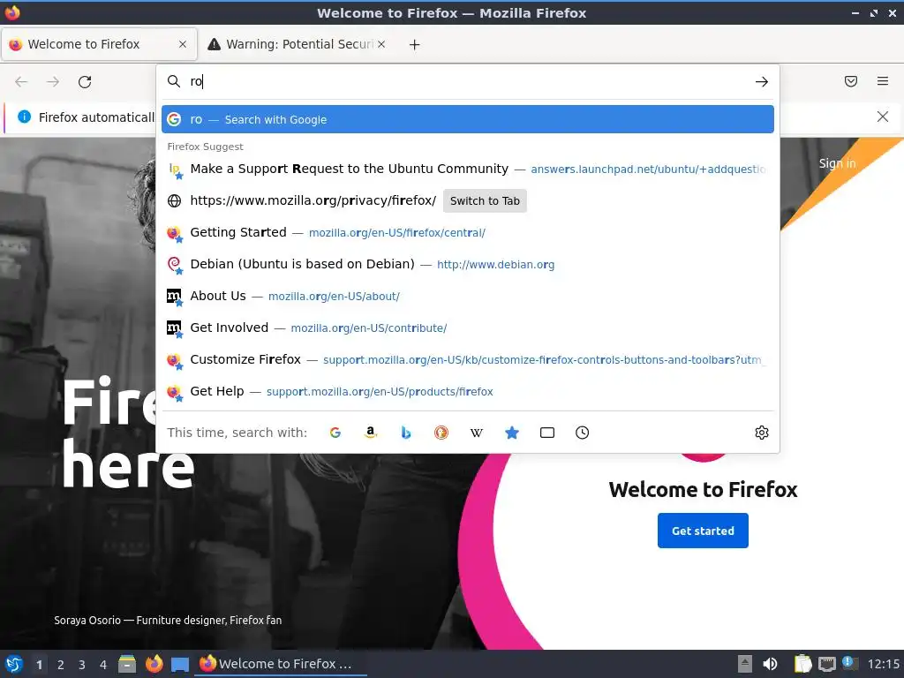Open the LXQt start menu icon
The image size is (904, 678).
tap(14, 664)
